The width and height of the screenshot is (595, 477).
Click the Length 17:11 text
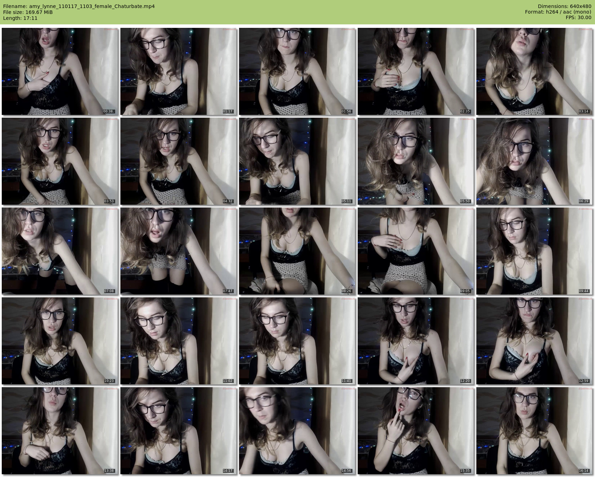[x=20, y=18]
